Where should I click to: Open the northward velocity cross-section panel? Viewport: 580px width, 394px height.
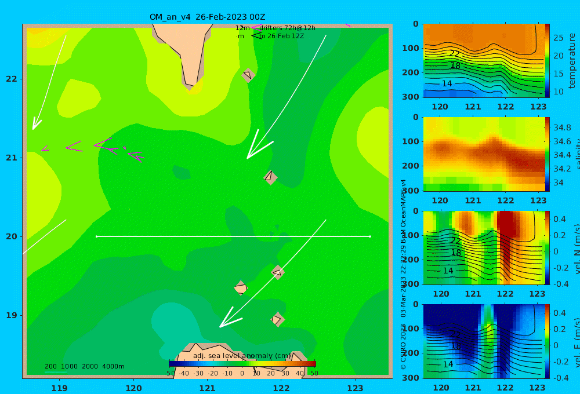pos(484,247)
